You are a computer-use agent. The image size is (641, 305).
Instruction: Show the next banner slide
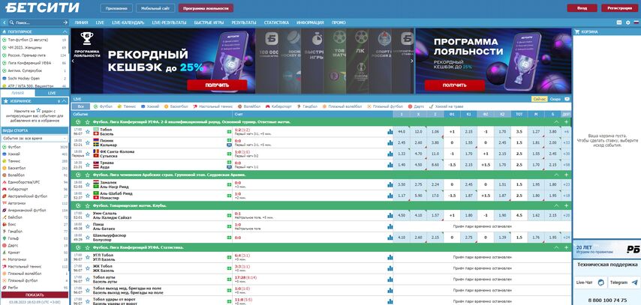click(x=411, y=61)
